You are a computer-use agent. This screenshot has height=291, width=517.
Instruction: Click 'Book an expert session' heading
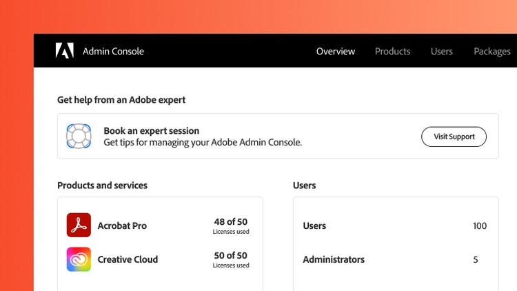(x=152, y=130)
